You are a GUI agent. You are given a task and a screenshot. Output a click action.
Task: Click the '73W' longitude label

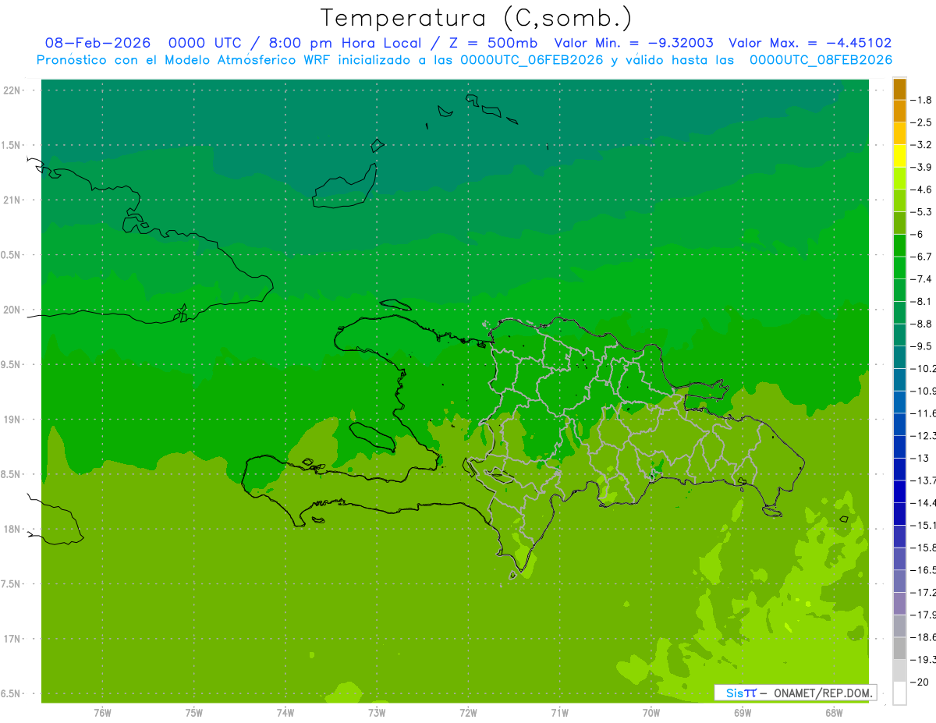pos(377,712)
